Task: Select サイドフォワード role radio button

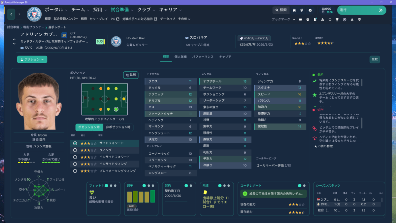Action: coord(75,143)
